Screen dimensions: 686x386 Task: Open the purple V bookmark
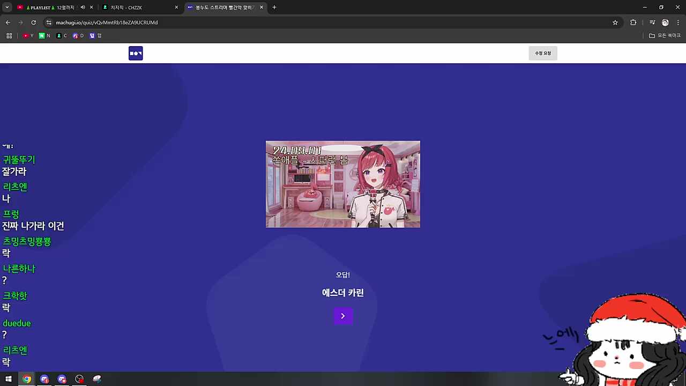(x=95, y=36)
